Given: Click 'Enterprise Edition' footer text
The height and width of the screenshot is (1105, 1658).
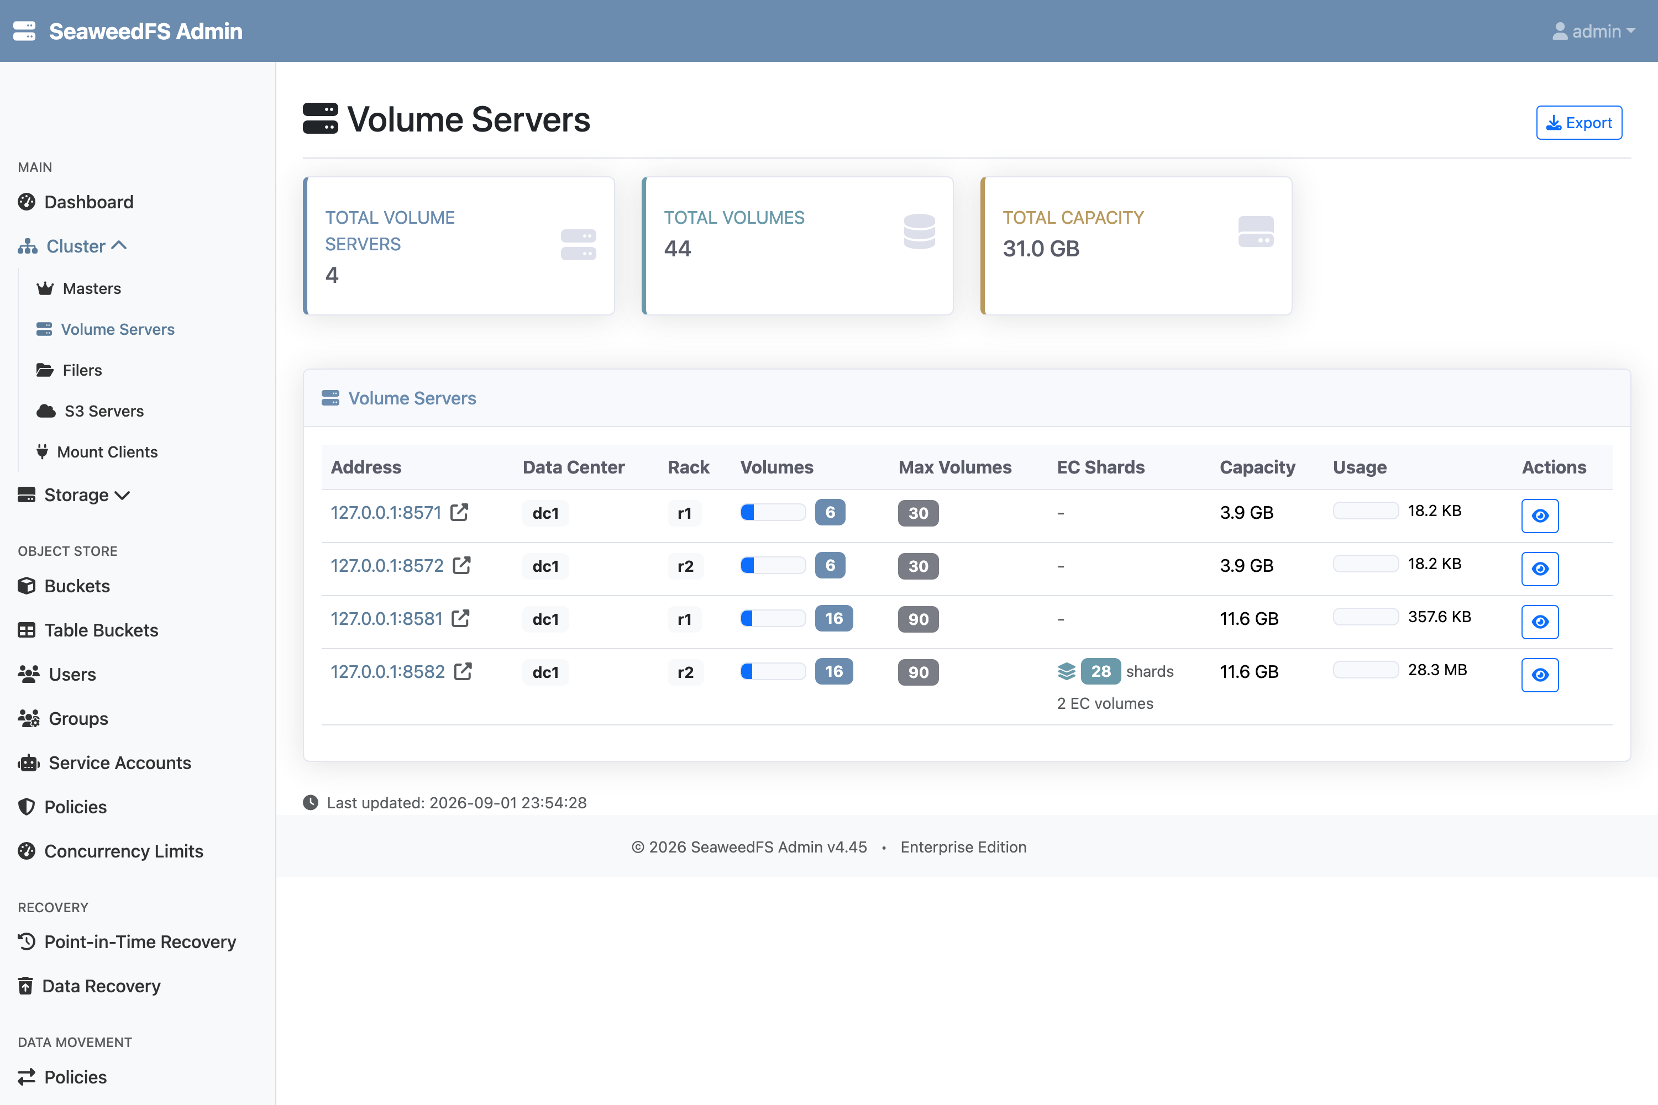Looking at the screenshot, I should click(963, 847).
